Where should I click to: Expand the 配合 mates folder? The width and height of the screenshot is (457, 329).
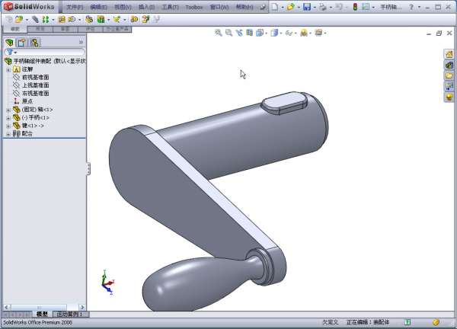pos(8,133)
